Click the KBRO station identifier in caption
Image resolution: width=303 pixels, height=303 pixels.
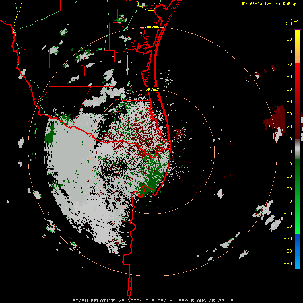(182, 301)
